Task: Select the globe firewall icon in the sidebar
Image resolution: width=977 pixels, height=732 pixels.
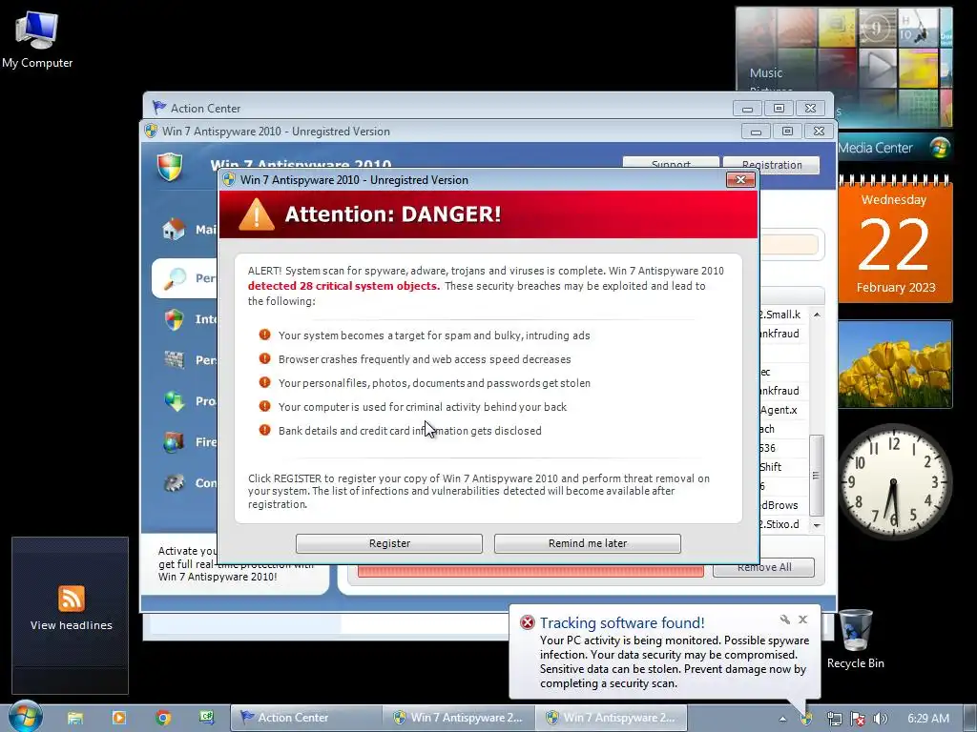Action: (174, 442)
